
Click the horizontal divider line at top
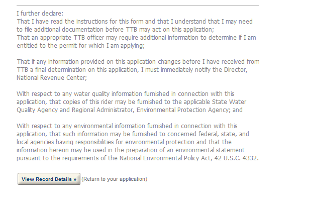(x=138, y=6)
